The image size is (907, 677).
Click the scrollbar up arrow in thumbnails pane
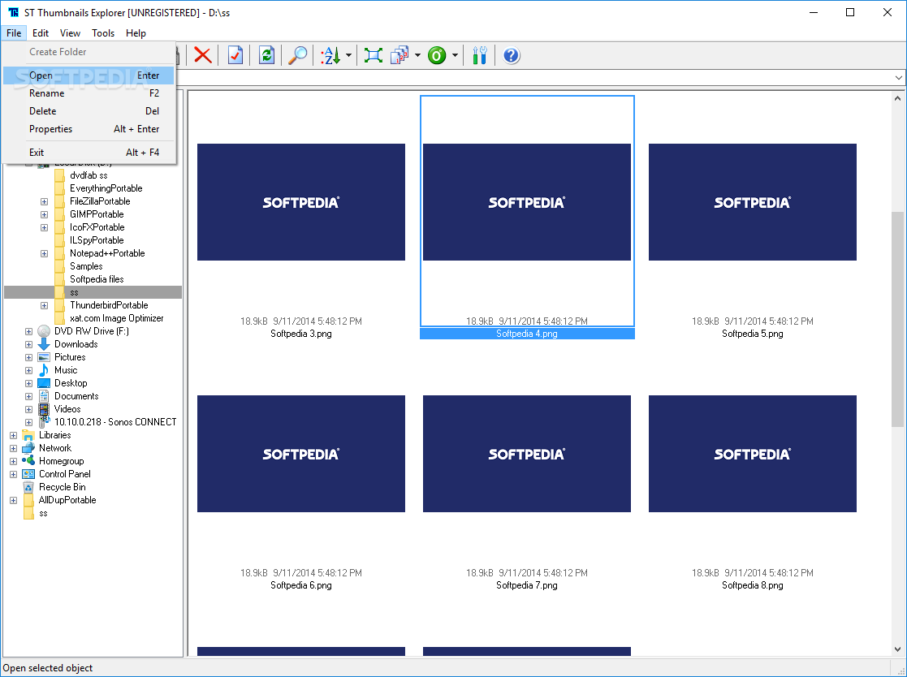click(897, 98)
